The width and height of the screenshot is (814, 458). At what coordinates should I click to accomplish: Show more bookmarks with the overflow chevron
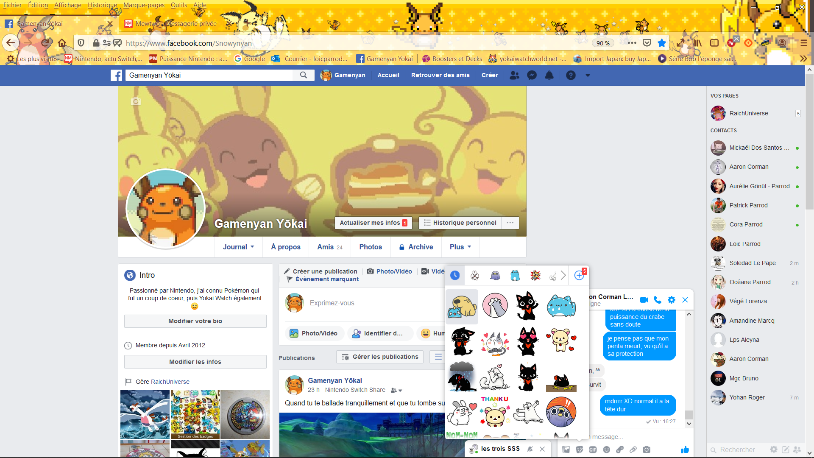tap(803, 59)
